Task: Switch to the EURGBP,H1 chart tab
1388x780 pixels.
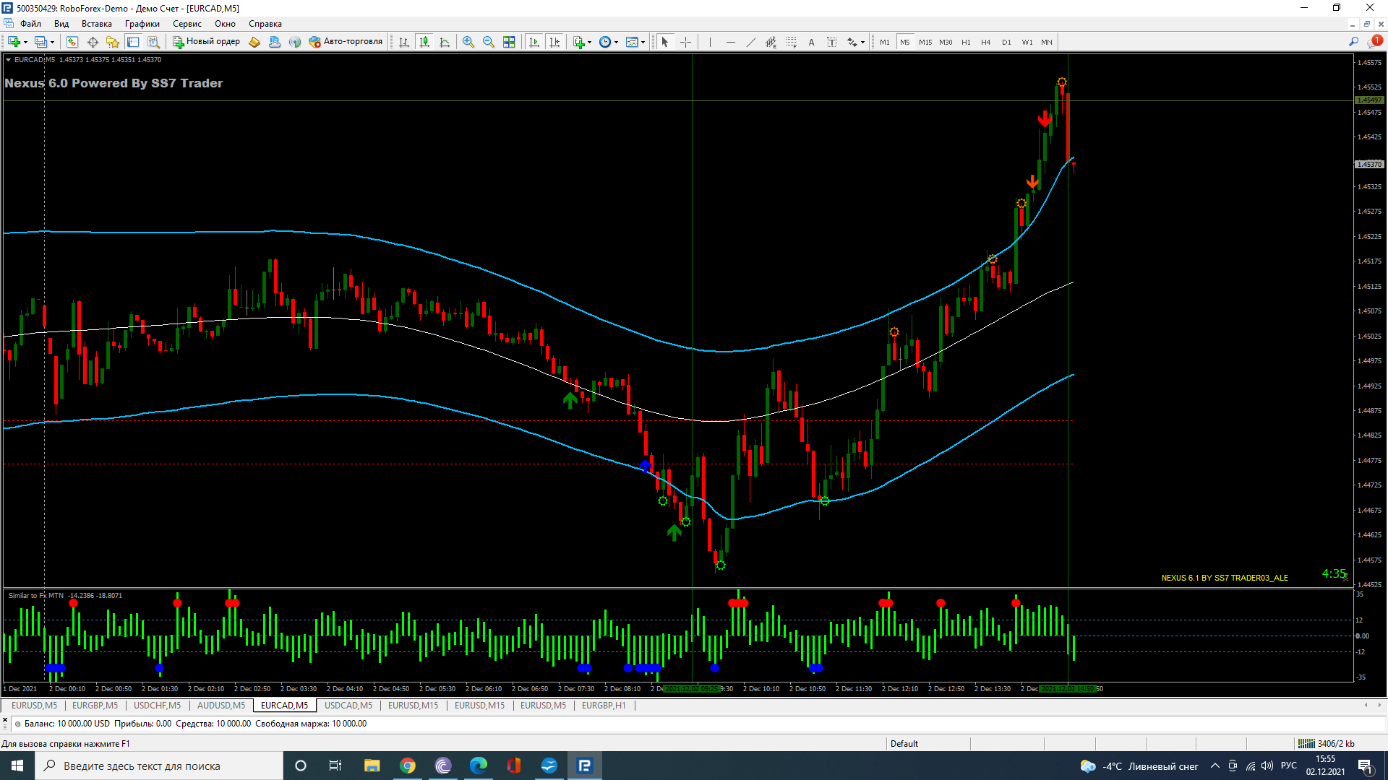Action: pyautogui.click(x=604, y=706)
